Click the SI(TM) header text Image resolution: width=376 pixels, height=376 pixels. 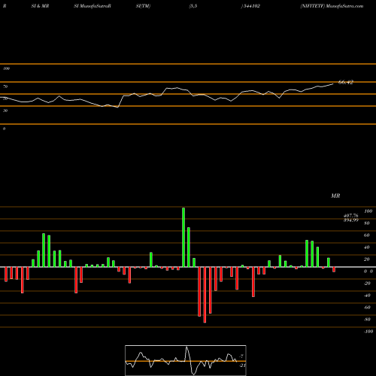click(x=143, y=6)
